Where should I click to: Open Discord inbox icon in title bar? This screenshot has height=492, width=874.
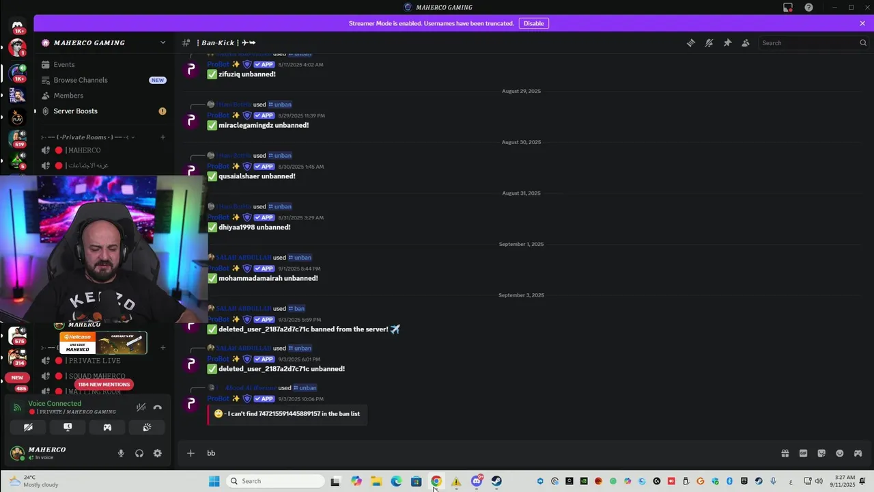click(788, 8)
